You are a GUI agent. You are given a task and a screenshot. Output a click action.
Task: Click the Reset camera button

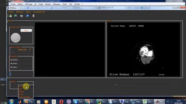[x=26, y=30]
